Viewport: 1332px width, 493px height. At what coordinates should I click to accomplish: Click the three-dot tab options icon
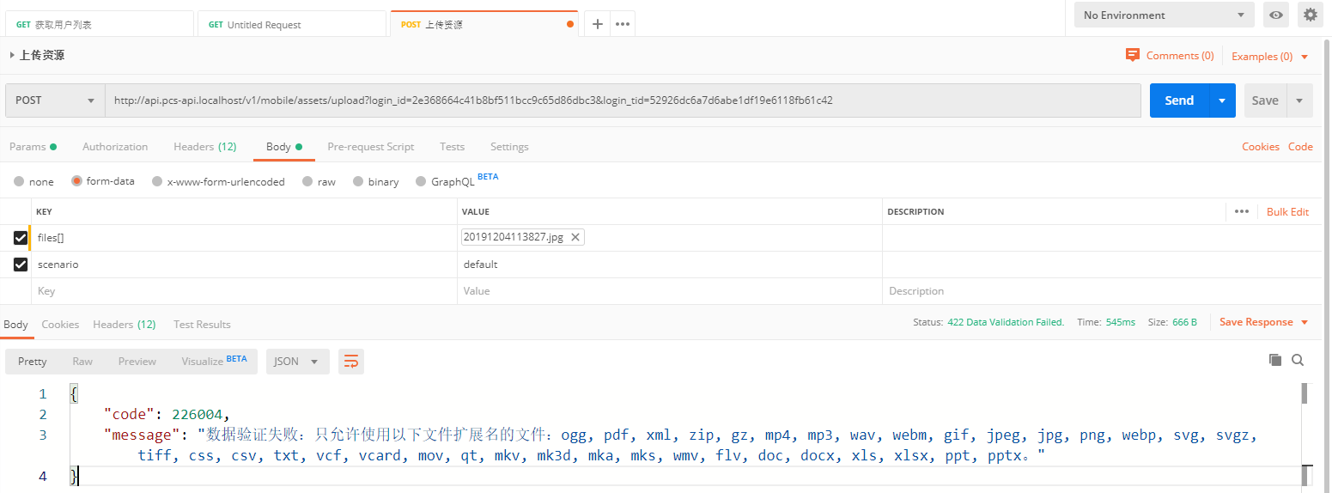pos(623,24)
